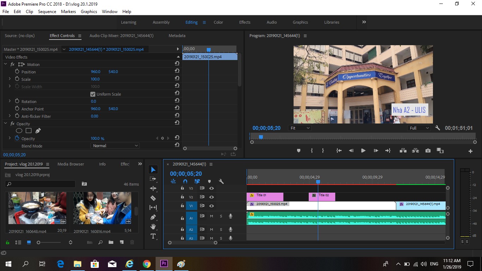Mute the A1 audio track
Viewport: 482px width, 271px height.
tap(211, 216)
